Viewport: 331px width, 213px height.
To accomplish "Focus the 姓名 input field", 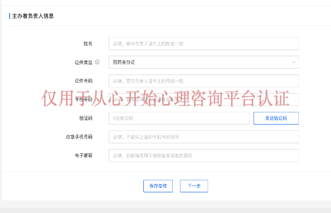I will point(204,44).
